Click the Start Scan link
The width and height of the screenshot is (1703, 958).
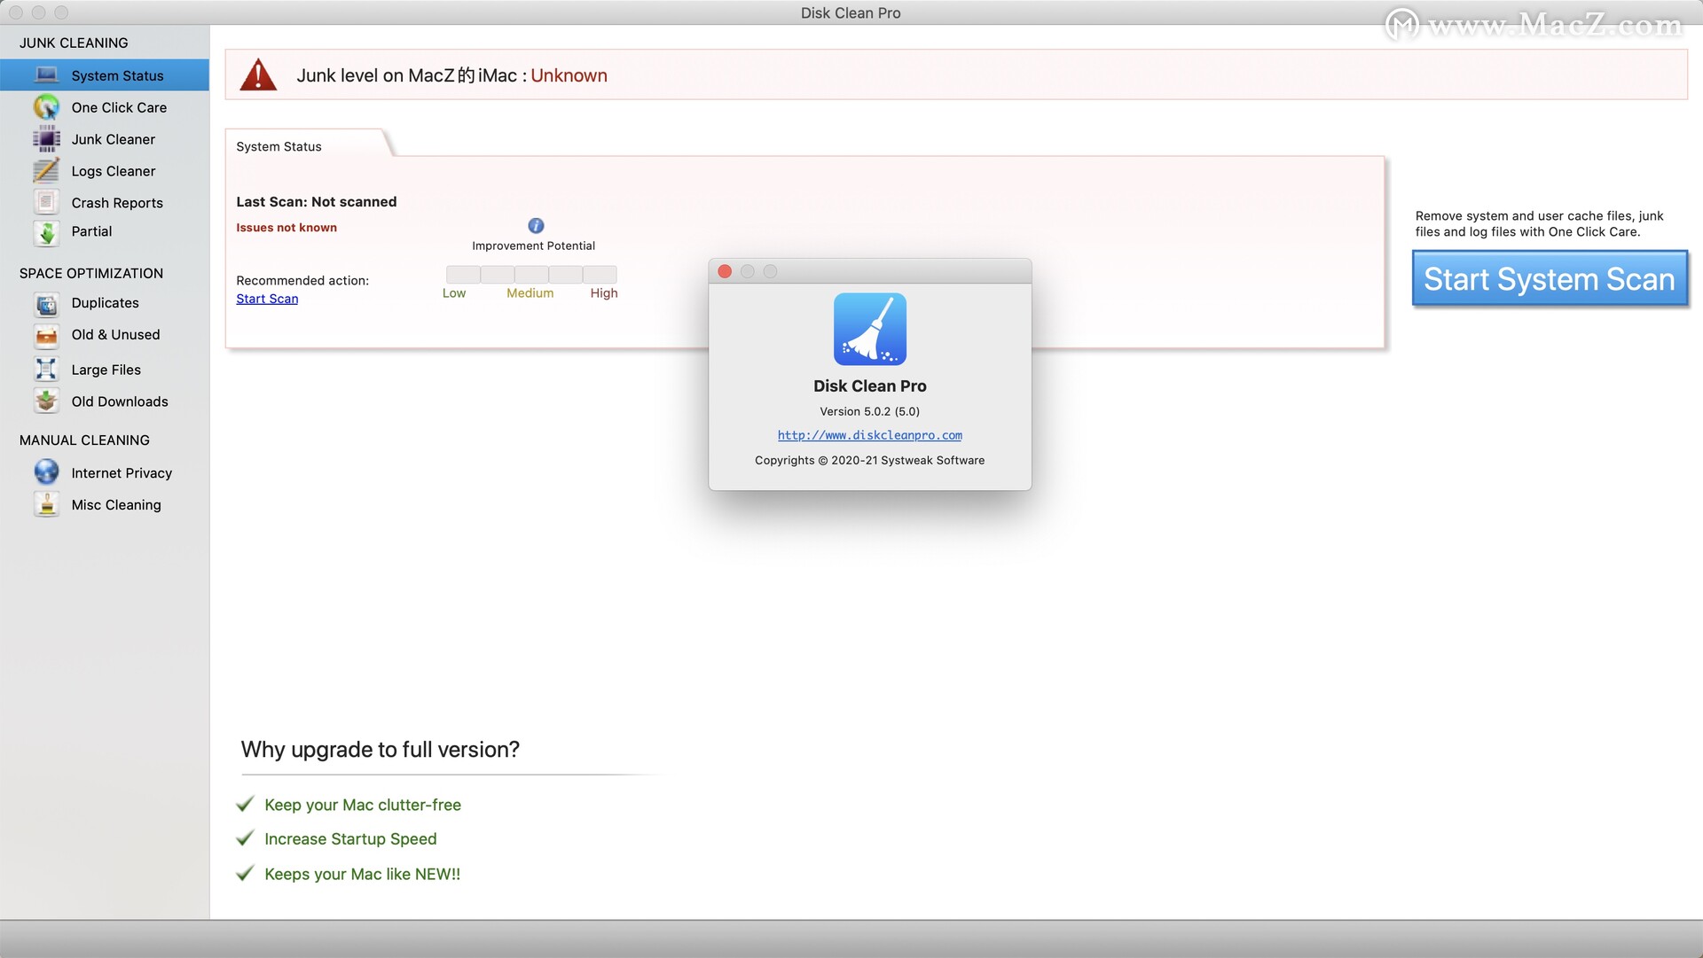(267, 298)
